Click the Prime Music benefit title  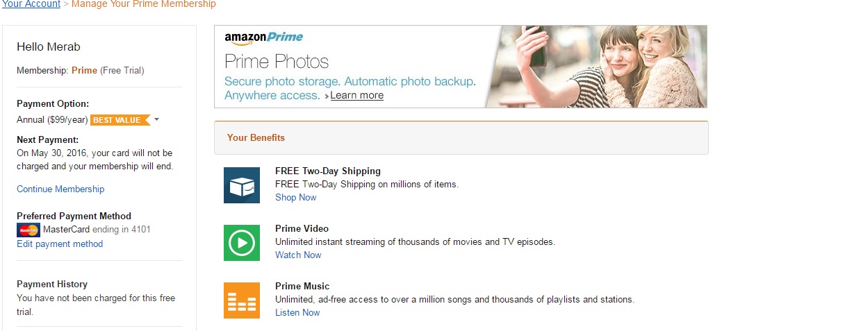(x=302, y=286)
